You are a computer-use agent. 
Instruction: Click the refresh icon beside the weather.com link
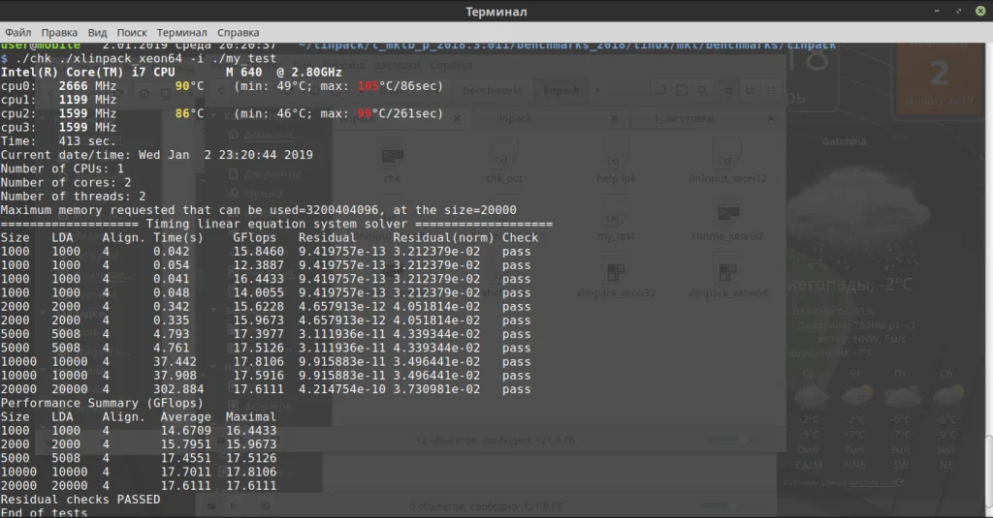tap(900, 482)
